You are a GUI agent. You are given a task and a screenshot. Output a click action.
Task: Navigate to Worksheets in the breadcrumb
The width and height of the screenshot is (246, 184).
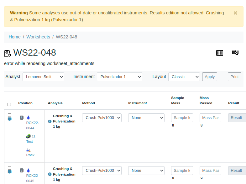point(38,37)
